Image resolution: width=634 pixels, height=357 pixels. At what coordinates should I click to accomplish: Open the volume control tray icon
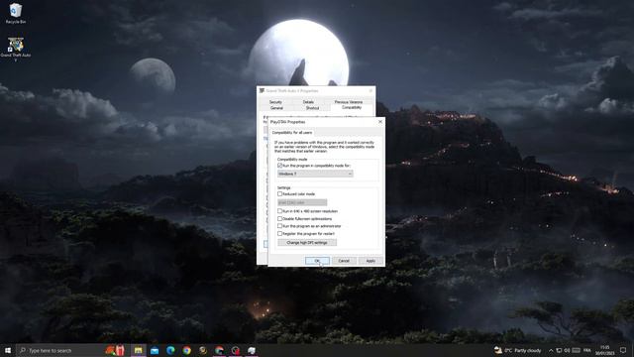point(567,350)
